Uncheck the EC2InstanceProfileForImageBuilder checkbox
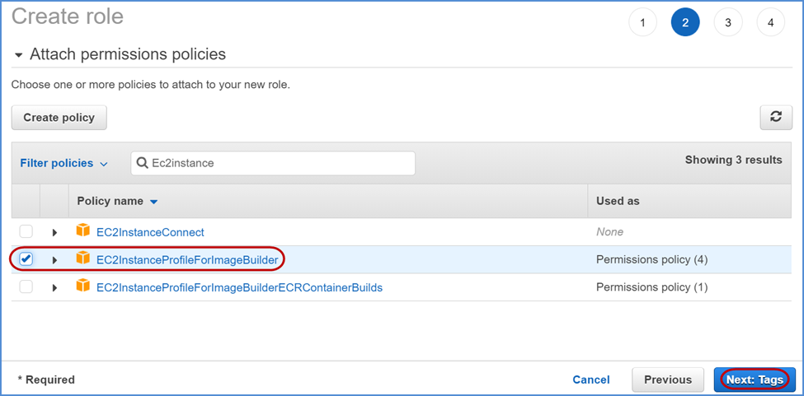This screenshot has height=396, width=804. 26,259
